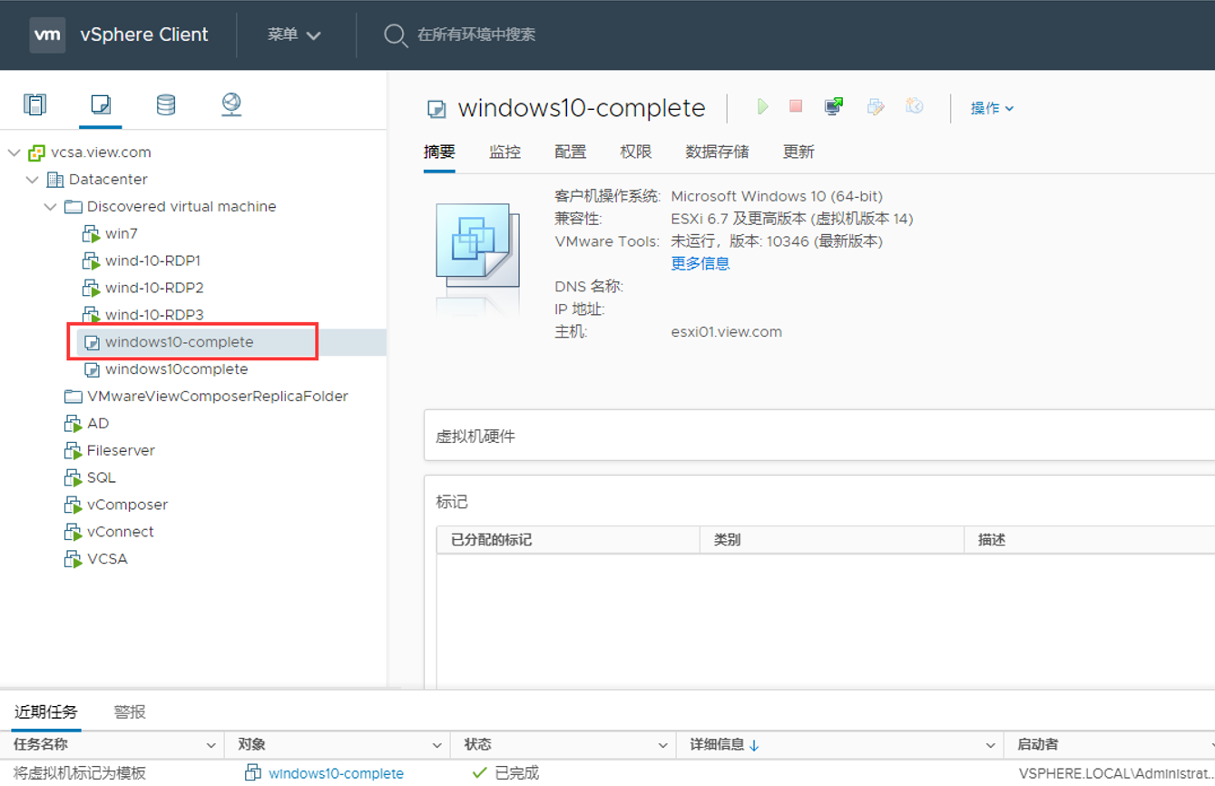This screenshot has width=1215, height=786.
Task: Open the 警报 tab
Action: pyautogui.click(x=130, y=712)
